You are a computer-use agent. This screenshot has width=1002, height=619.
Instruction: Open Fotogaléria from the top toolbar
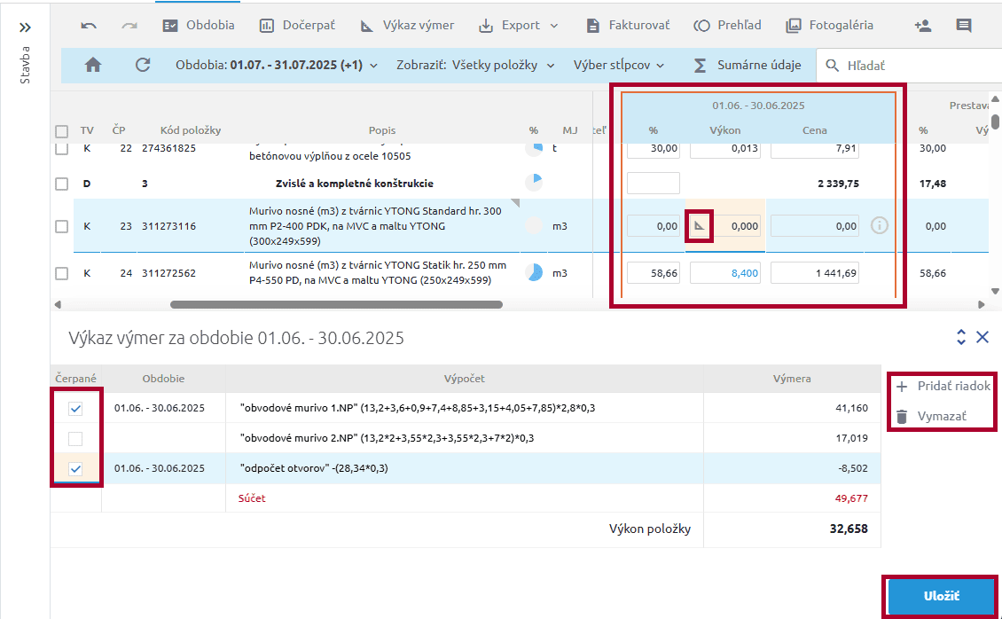point(829,26)
